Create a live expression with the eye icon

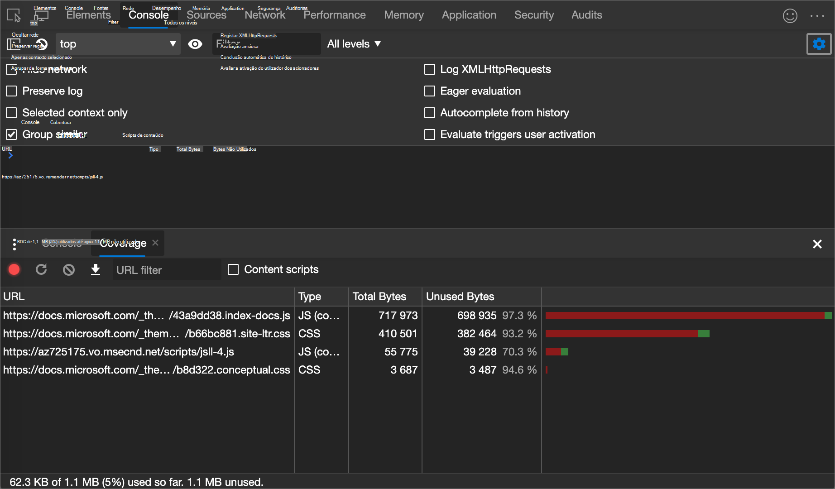tap(195, 44)
